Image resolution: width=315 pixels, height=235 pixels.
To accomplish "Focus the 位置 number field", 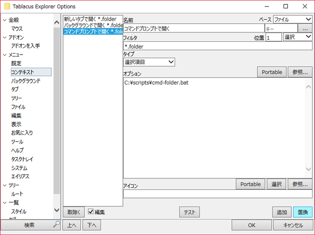I will [x=274, y=37].
